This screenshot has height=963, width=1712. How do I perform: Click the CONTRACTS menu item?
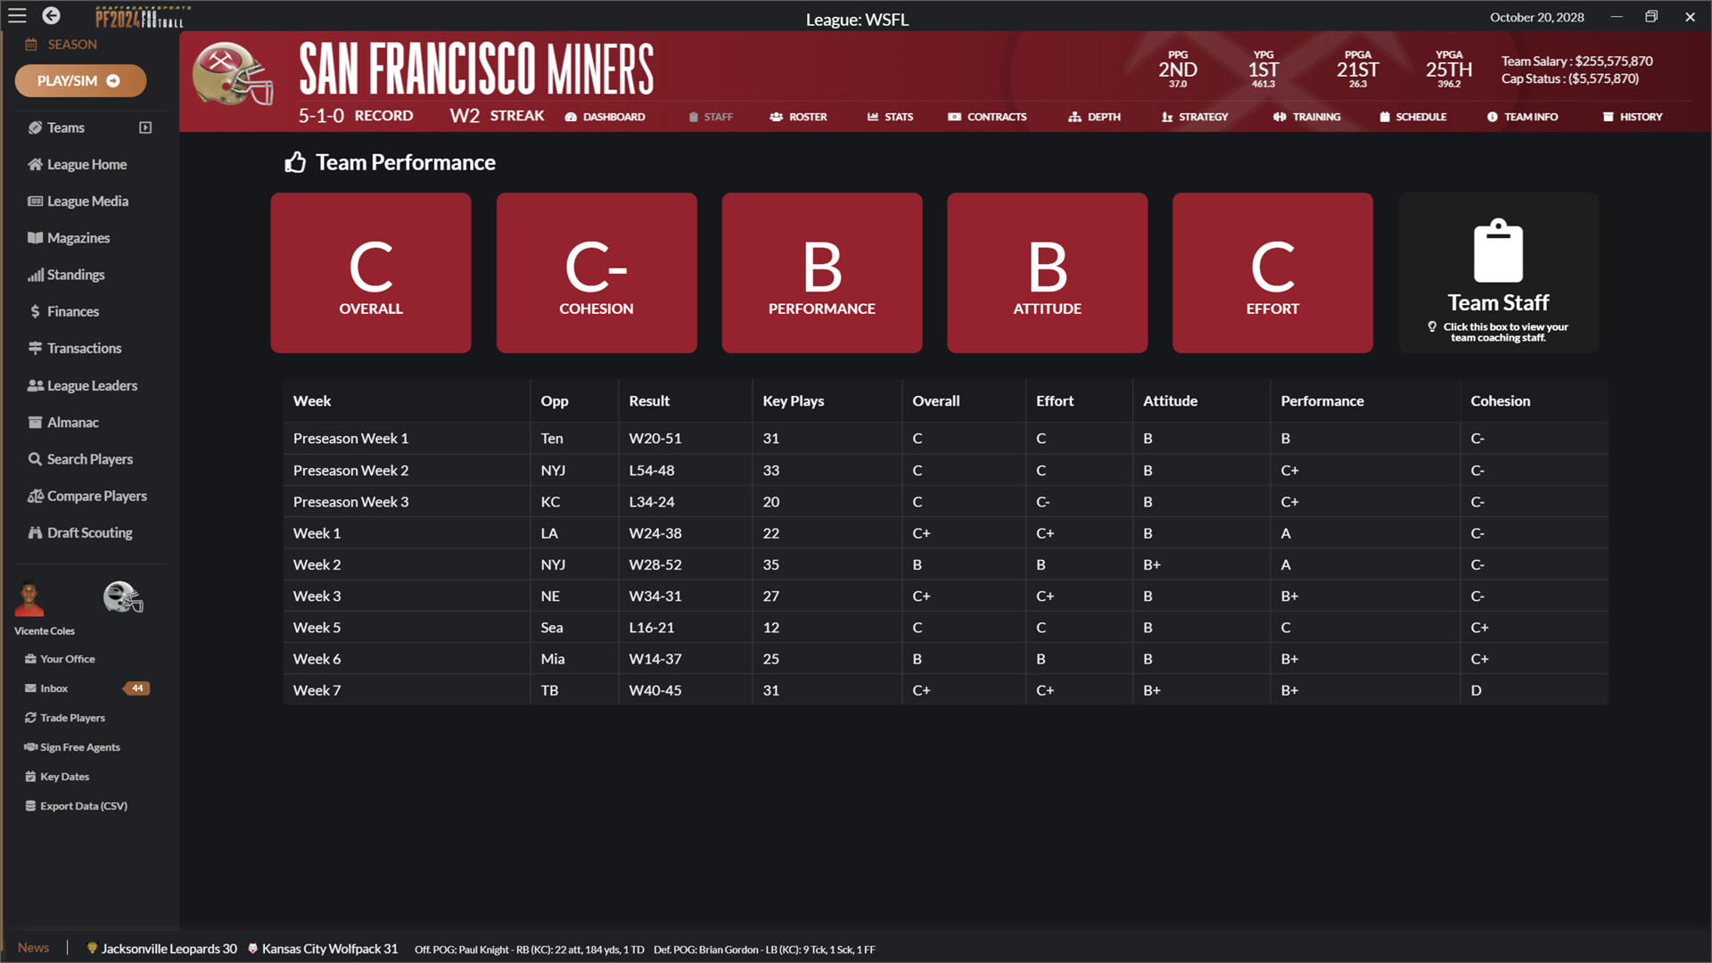(x=988, y=117)
